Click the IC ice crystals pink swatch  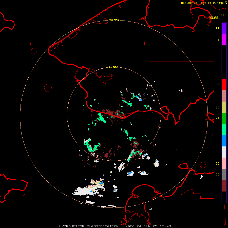click(x=224, y=163)
